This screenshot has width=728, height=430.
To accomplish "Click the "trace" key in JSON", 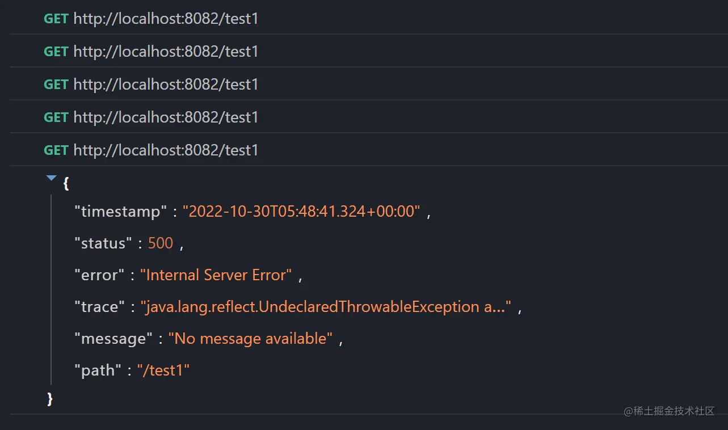I will (x=100, y=307).
